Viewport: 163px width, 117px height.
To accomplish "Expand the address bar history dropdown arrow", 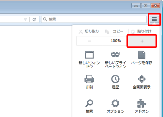I will pyautogui.click(x=25, y=19).
